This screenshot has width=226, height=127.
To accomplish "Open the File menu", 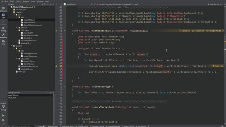I will click(2, 1).
